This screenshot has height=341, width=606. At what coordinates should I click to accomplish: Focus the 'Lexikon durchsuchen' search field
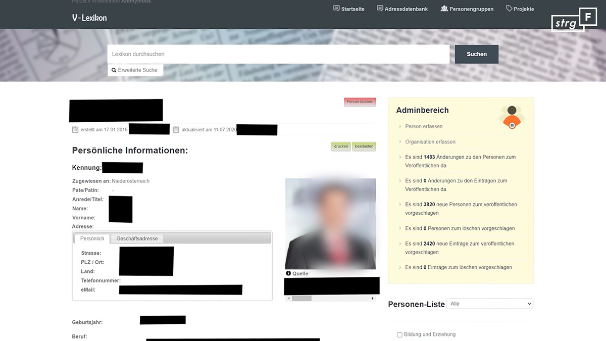[278, 54]
